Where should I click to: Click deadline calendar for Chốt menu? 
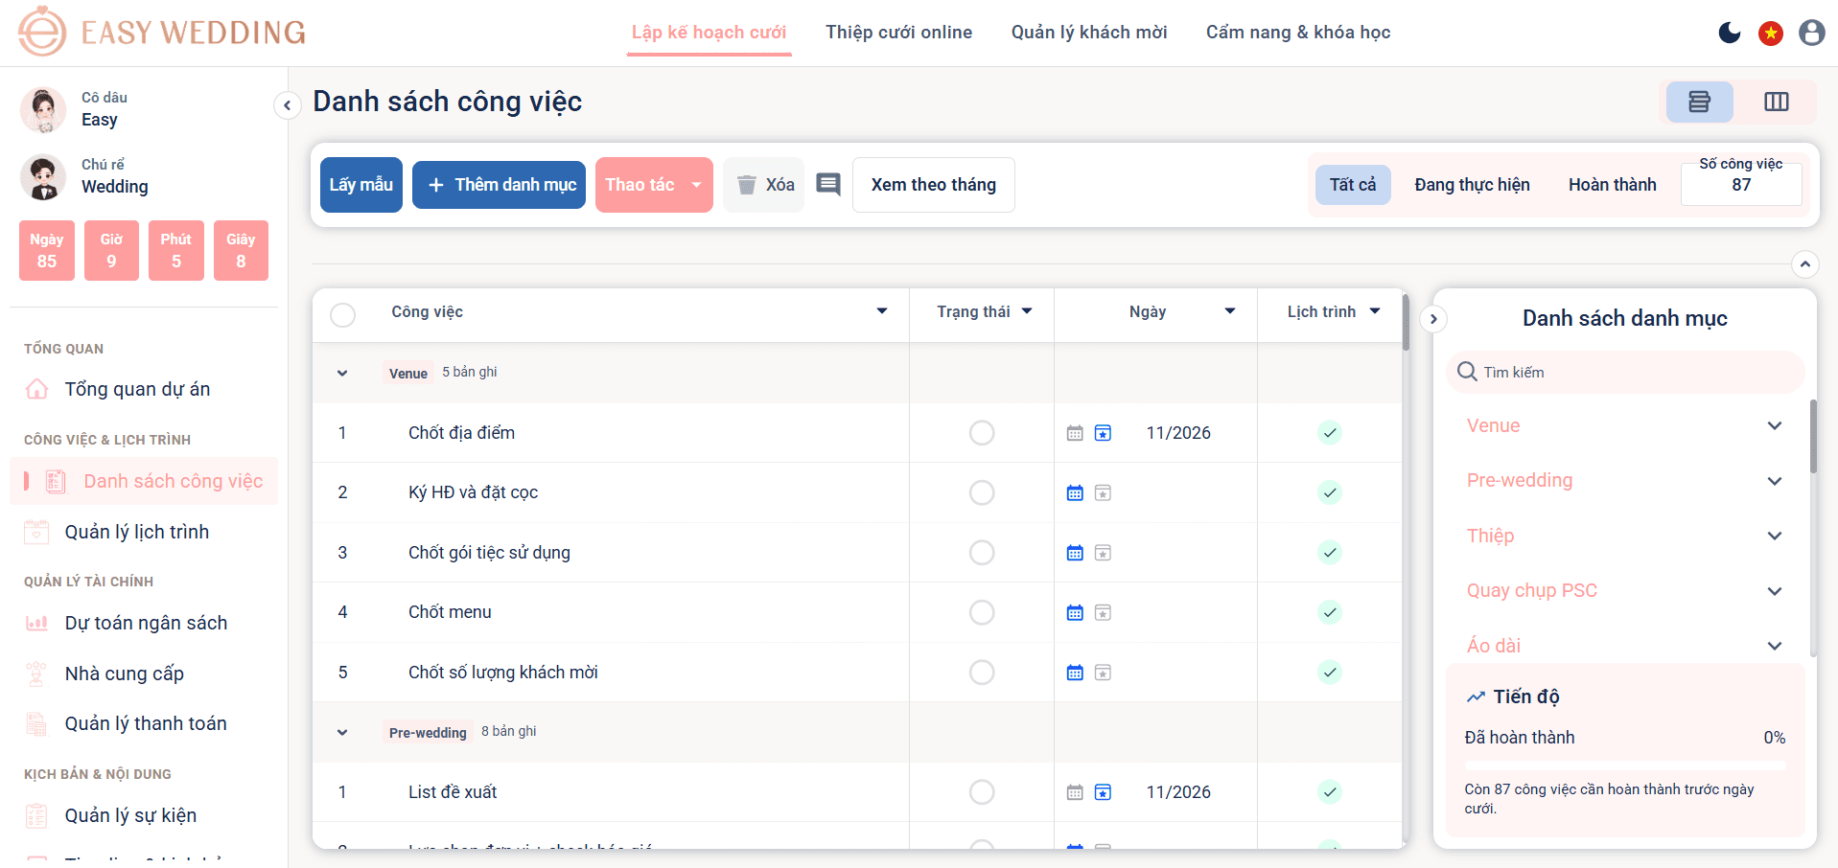(1103, 612)
